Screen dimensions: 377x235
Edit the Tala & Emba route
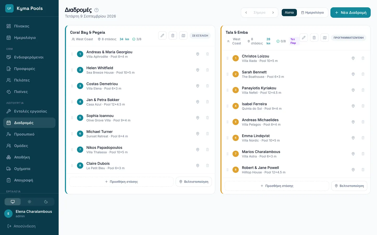click(304, 38)
